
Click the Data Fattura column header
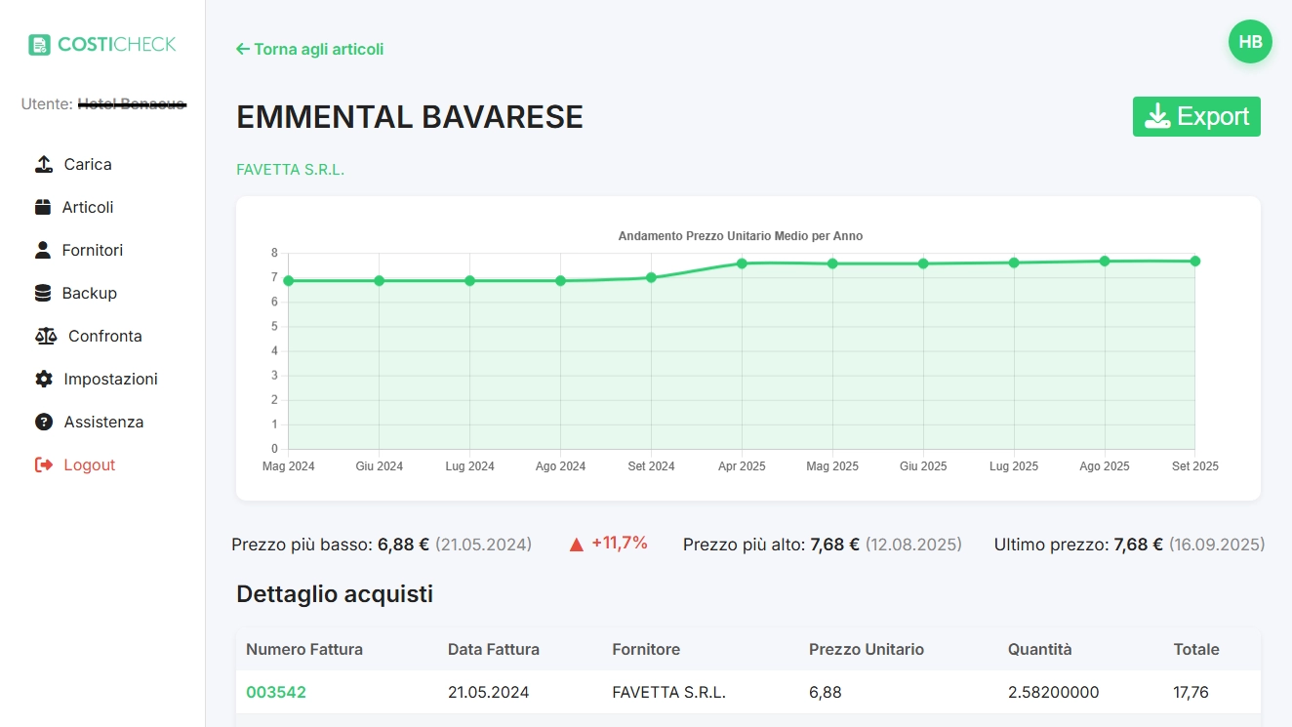(494, 649)
